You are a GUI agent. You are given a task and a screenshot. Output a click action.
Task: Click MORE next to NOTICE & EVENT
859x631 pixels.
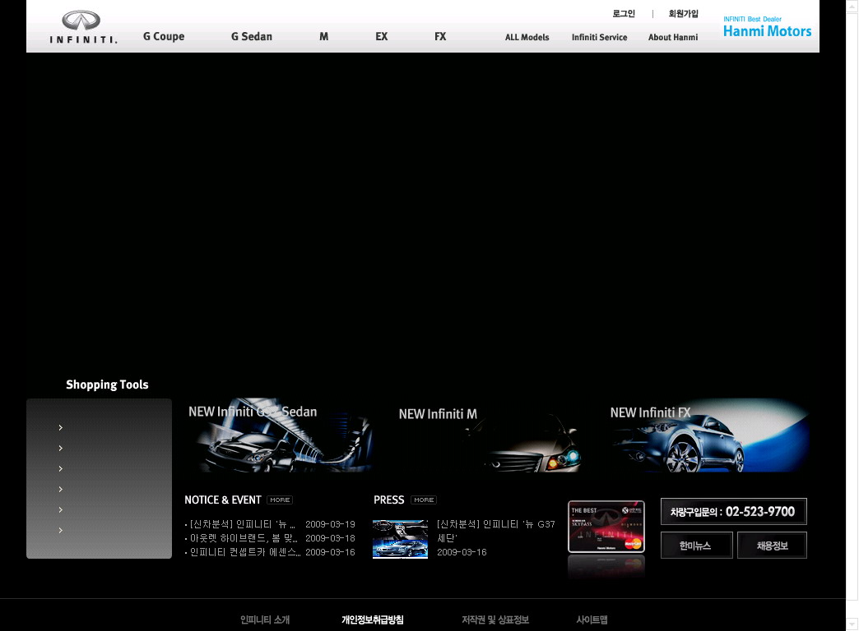[280, 500]
